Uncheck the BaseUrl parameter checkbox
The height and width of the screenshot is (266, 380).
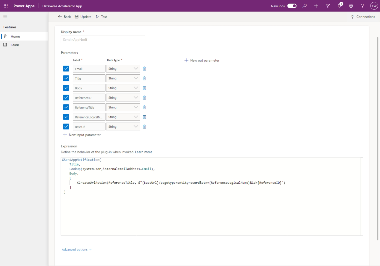click(x=66, y=127)
